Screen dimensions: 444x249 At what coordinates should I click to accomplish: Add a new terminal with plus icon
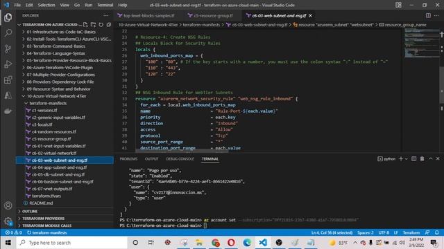[401, 159]
